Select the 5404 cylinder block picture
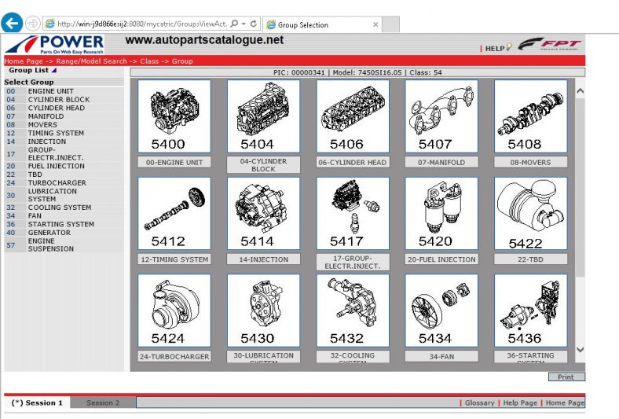Image resolution: width=619 pixels, height=419 pixels. (x=263, y=116)
